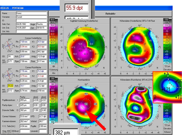The height and width of the screenshot is (135, 182).
Task: Click the Höhendaten (Rückfläche) elevation map
Action: coord(139,106)
